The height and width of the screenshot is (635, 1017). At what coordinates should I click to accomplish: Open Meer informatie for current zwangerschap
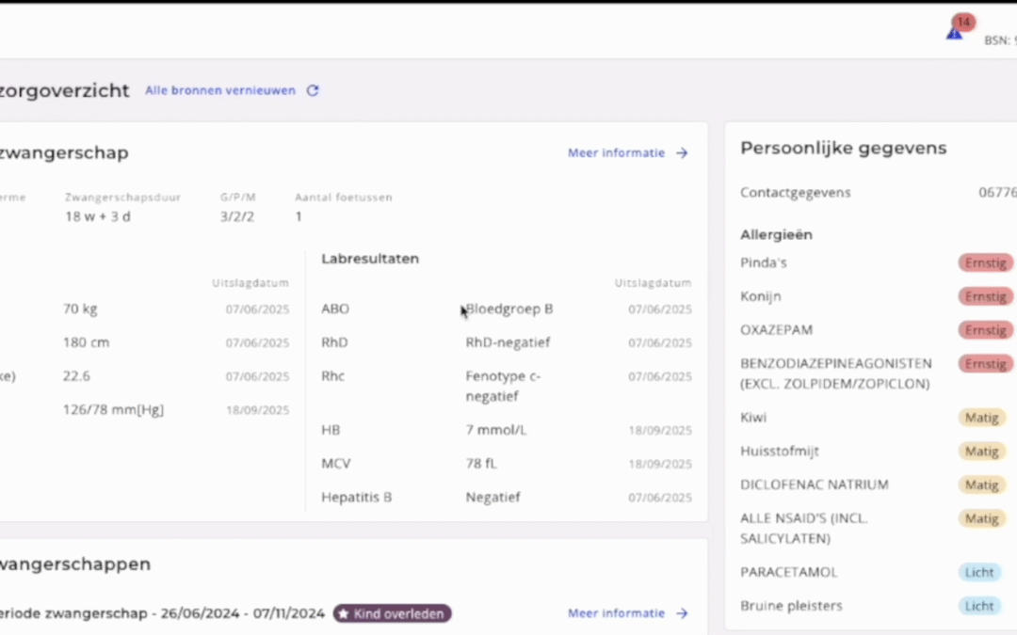[617, 153]
